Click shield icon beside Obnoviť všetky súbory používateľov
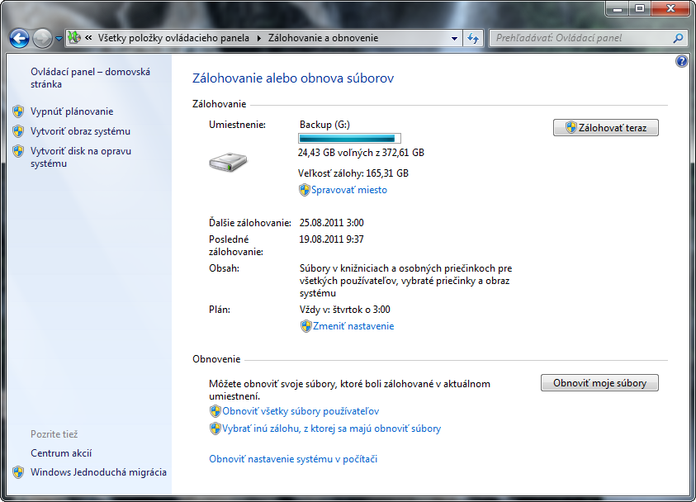 point(215,411)
